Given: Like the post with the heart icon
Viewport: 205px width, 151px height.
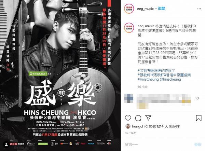Looking at the screenshot, I should click(128, 118).
